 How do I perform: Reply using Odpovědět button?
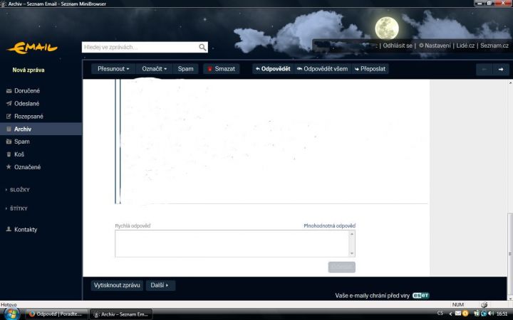pos(273,69)
